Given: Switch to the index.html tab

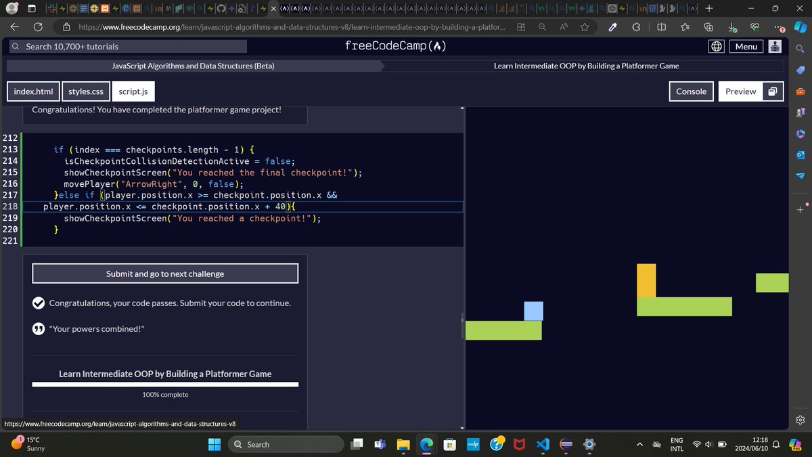Looking at the screenshot, I should tap(33, 91).
